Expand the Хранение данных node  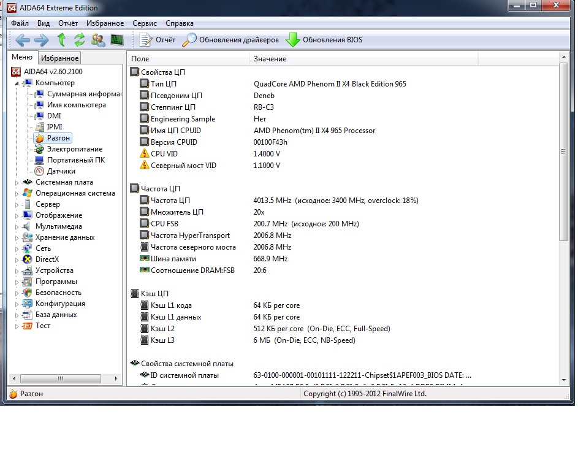(17, 238)
